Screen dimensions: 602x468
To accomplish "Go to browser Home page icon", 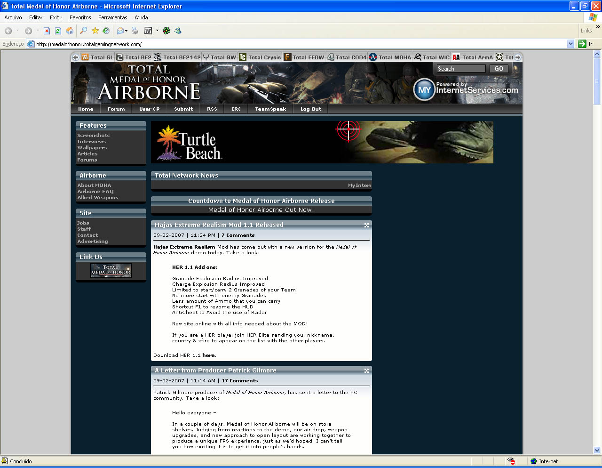I will [70, 31].
